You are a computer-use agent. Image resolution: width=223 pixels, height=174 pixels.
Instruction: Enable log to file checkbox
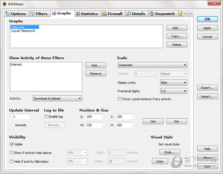pos(46,116)
